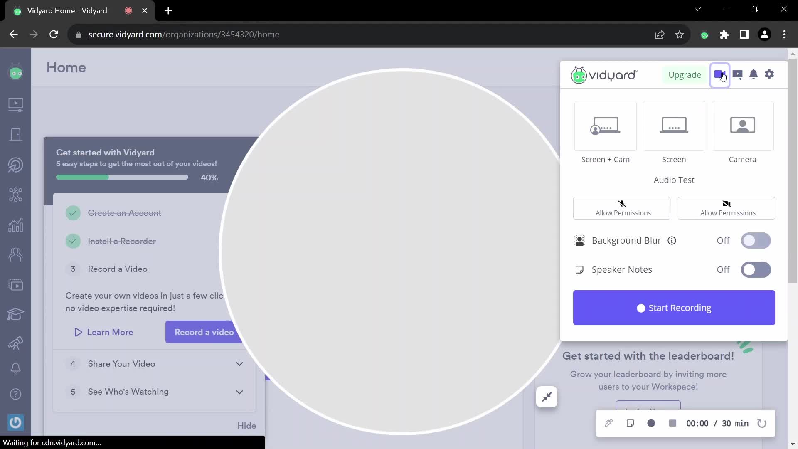The width and height of the screenshot is (798, 449).
Task: Click the stop square in recorder bar
Action: [672, 423]
